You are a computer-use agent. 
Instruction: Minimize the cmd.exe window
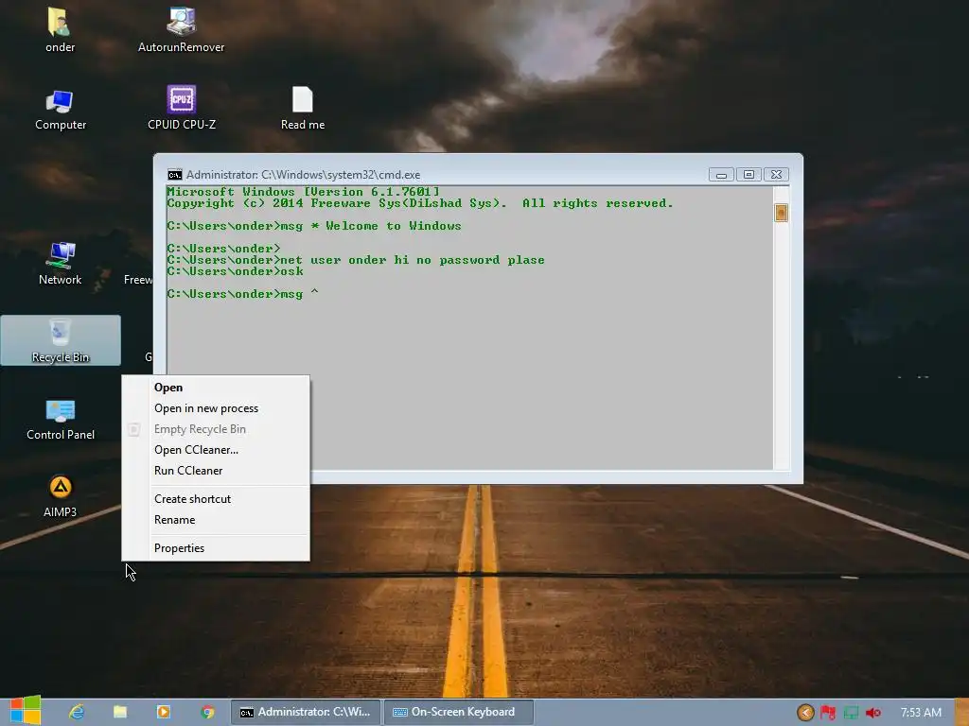click(x=721, y=175)
